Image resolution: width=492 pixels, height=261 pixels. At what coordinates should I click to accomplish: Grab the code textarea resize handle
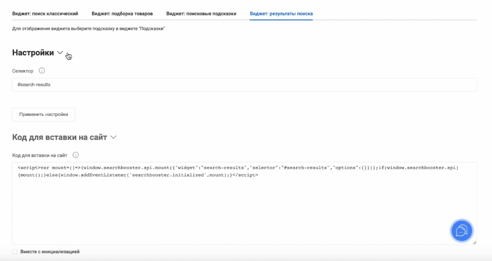[473, 241]
